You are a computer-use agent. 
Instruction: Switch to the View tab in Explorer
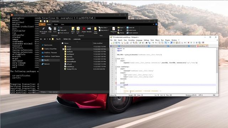63,25
